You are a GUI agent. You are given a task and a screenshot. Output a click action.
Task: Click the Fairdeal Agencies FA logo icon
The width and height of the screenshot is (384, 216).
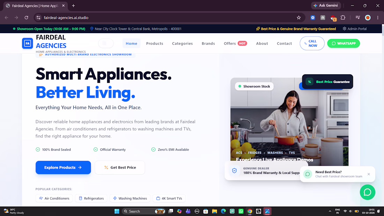point(28,43)
